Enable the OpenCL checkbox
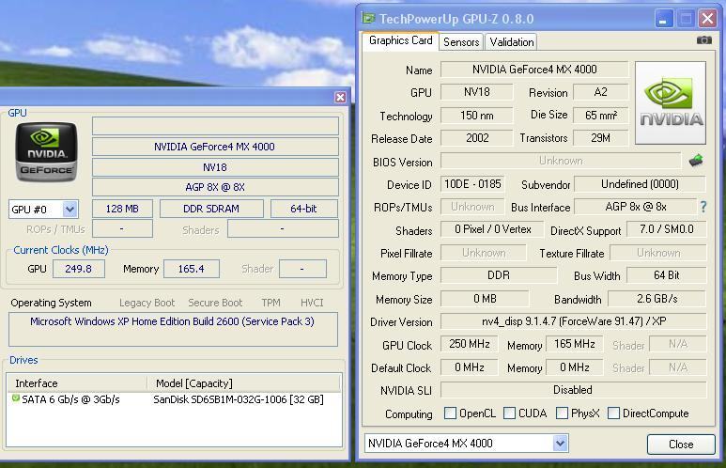The width and height of the screenshot is (726, 468). (x=450, y=413)
